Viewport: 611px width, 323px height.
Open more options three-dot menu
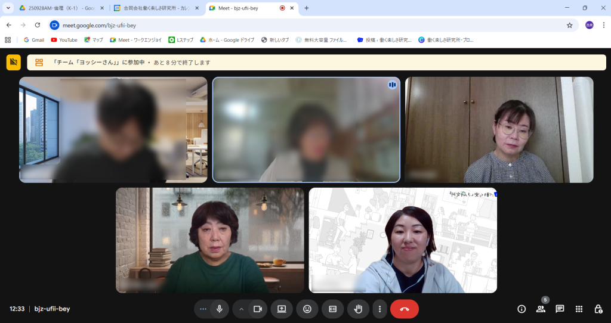pyautogui.click(x=380, y=309)
